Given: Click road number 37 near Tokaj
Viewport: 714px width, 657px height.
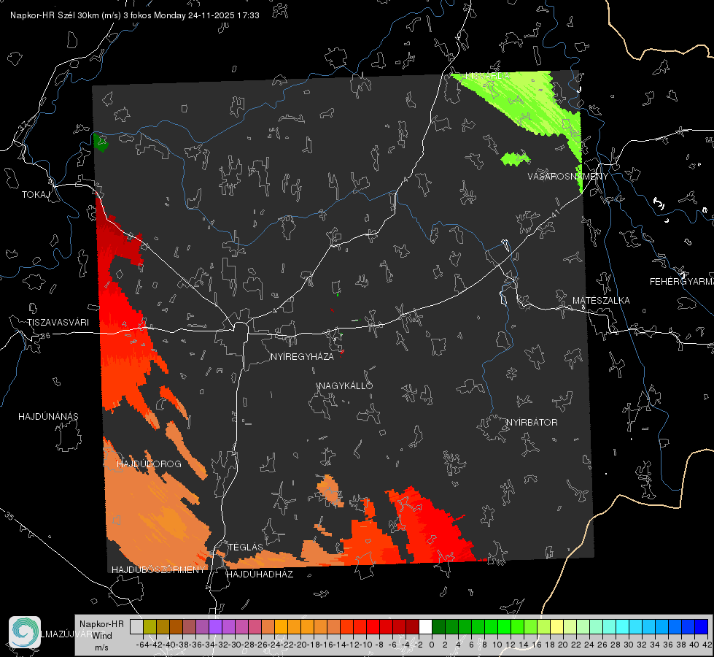Looking at the screenshot, I should pos(23,126).
